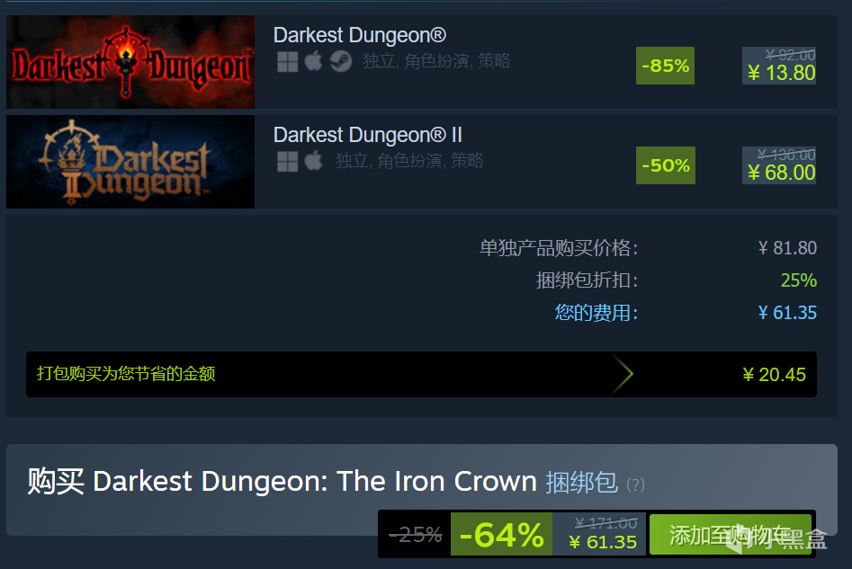Click the ¥ 61.35 bundle final price

pyautogui.click(x=603, y=542)
